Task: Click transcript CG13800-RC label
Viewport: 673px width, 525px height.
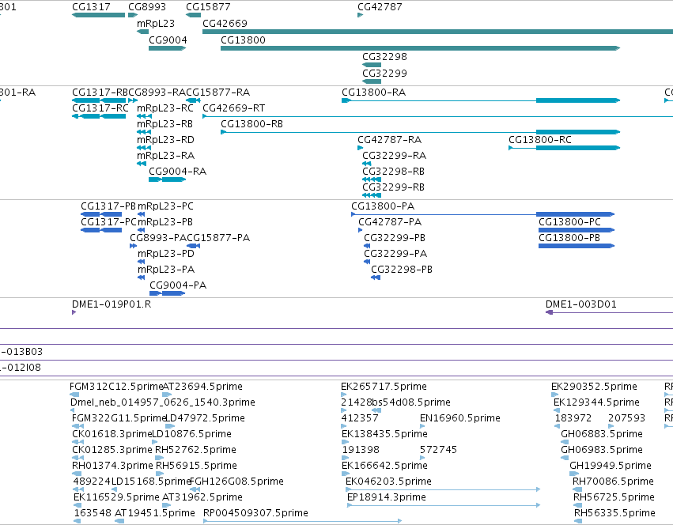Action: click(540, 140)
